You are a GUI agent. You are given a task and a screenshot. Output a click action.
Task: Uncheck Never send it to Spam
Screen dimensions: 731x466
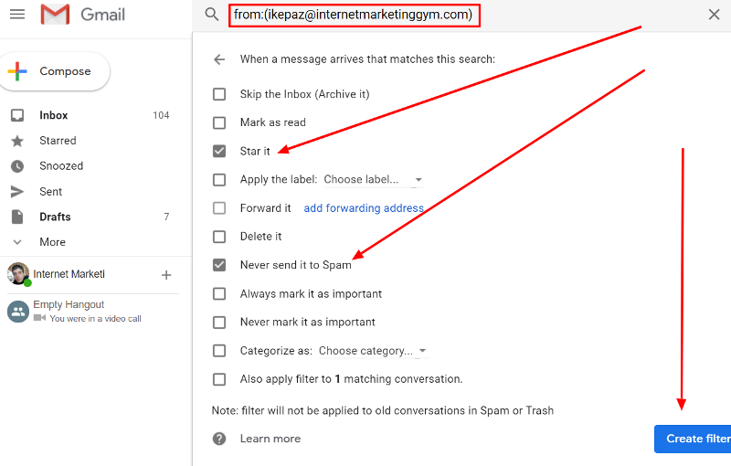point(219,265)
